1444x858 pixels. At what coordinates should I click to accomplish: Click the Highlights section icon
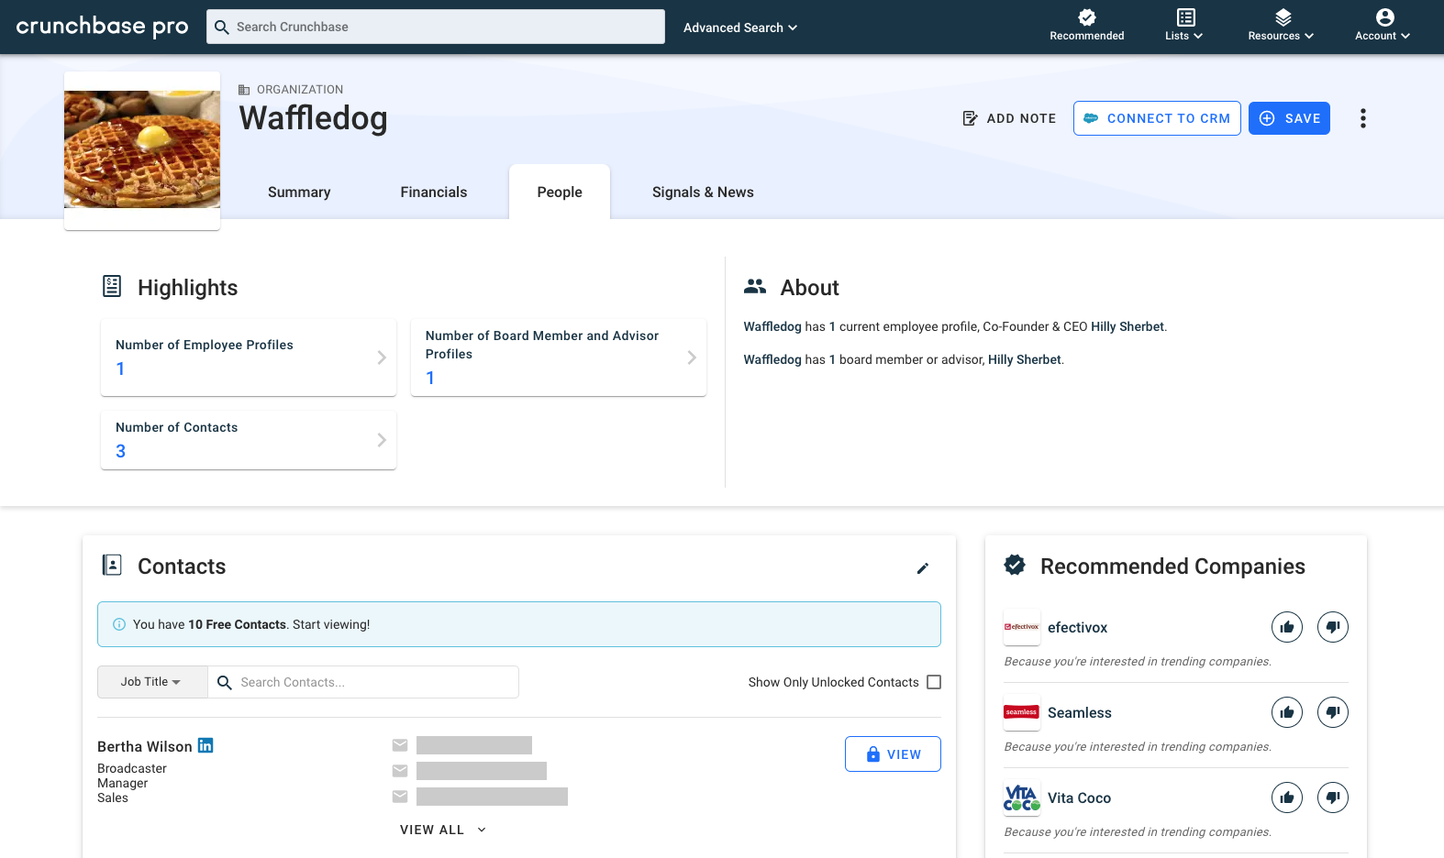[112, 287]
